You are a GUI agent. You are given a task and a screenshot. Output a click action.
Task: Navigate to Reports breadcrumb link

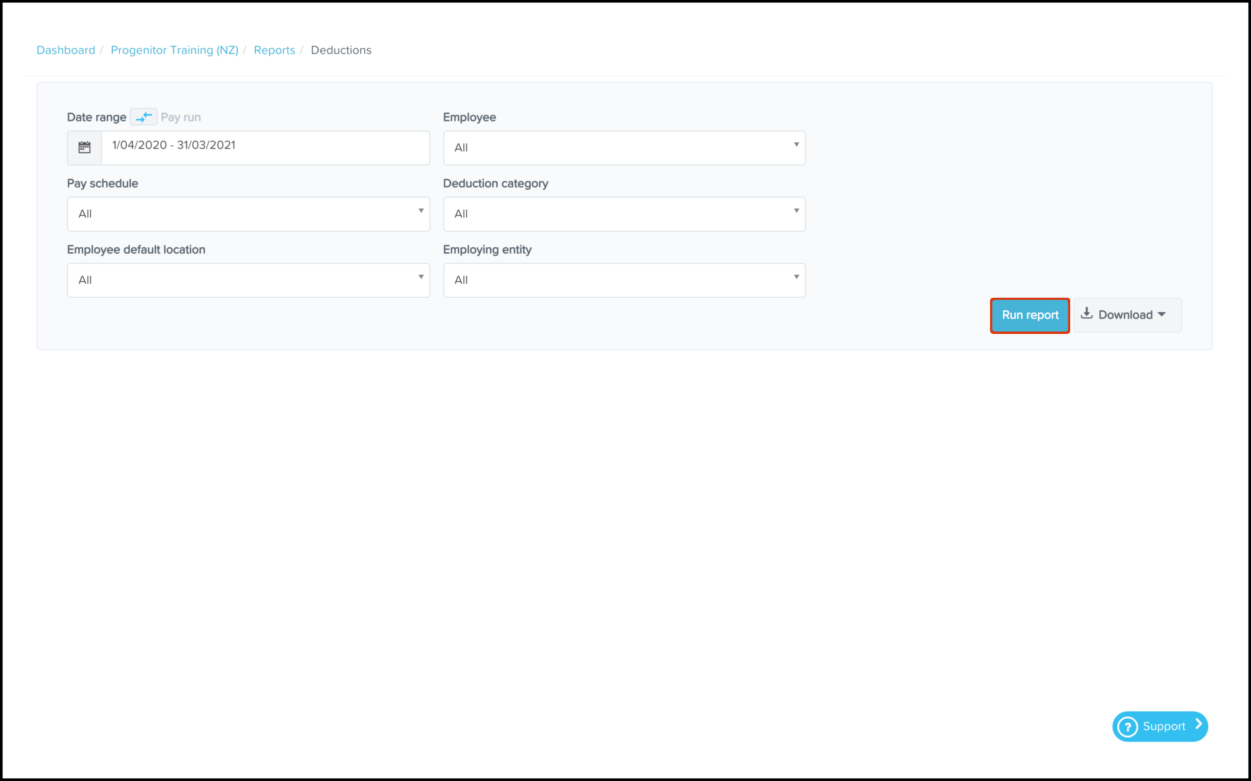[274, 50]
